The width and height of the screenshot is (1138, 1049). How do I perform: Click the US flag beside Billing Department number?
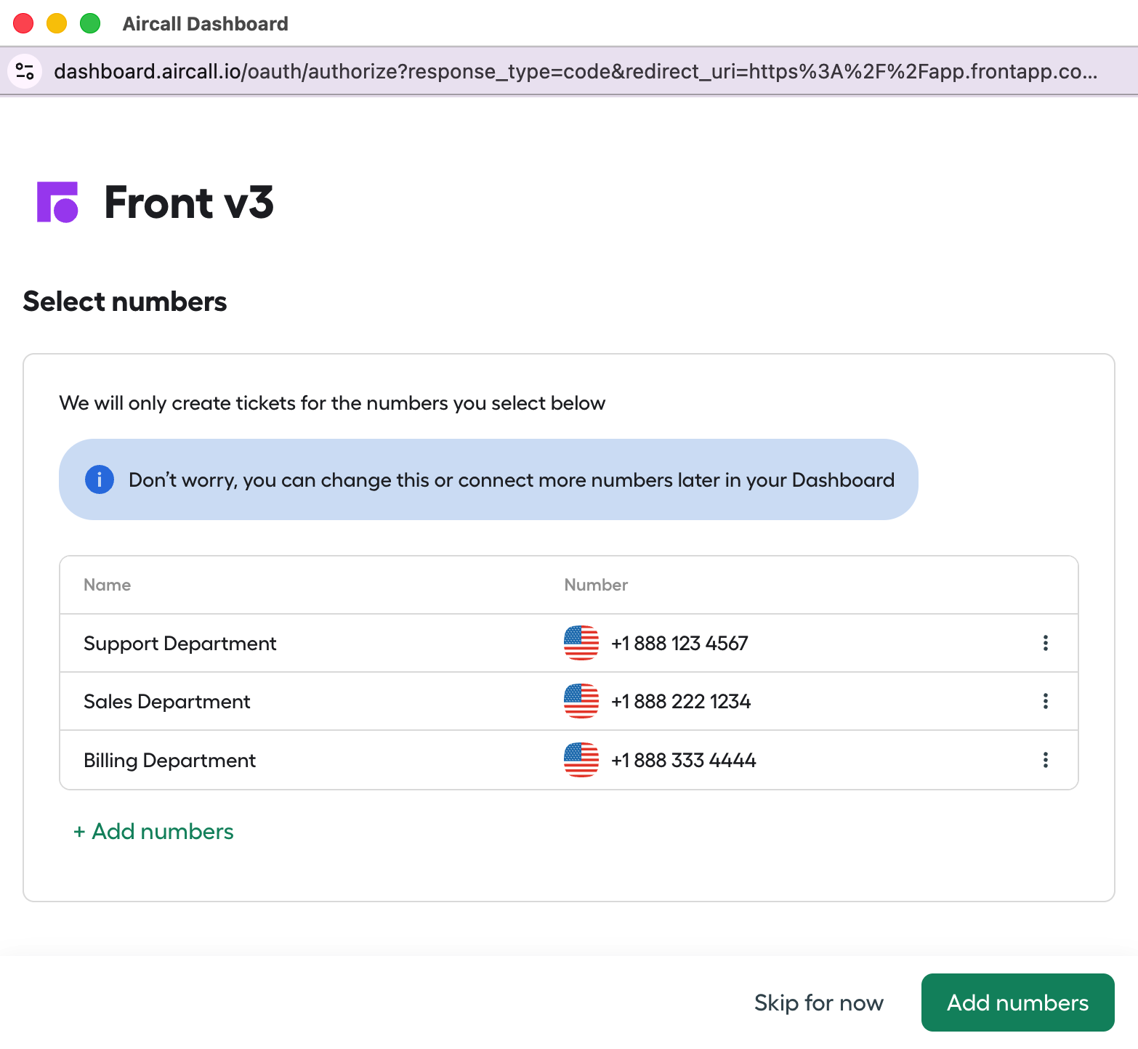click(x=581, y=760)
